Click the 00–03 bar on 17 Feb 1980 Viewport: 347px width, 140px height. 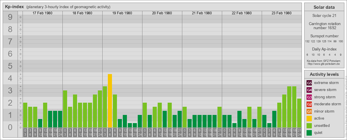(25, 115)
